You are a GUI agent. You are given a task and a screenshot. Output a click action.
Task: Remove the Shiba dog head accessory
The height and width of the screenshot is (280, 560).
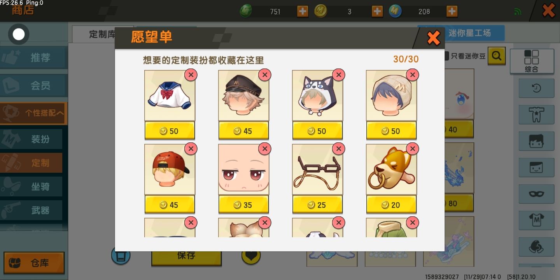(412, 149)
